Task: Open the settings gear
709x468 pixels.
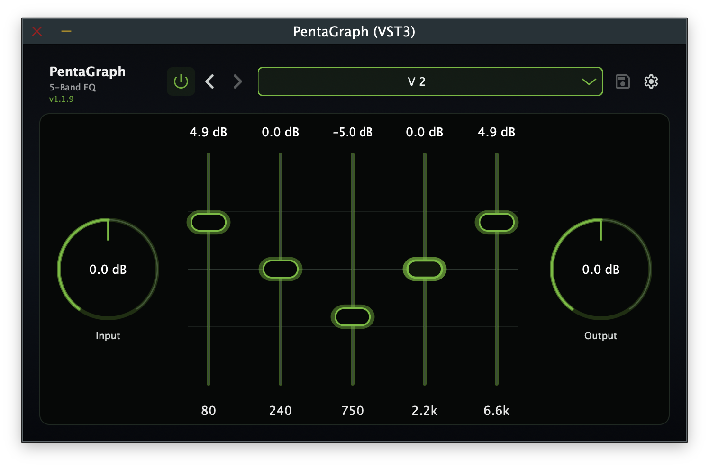Action: 652,81
